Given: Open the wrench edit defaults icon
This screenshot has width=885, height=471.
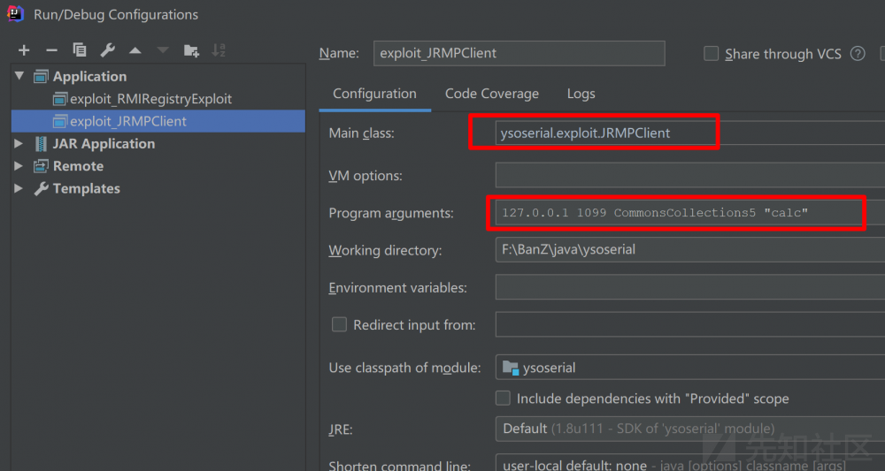Looking at the screenshot, I should 107,50.
